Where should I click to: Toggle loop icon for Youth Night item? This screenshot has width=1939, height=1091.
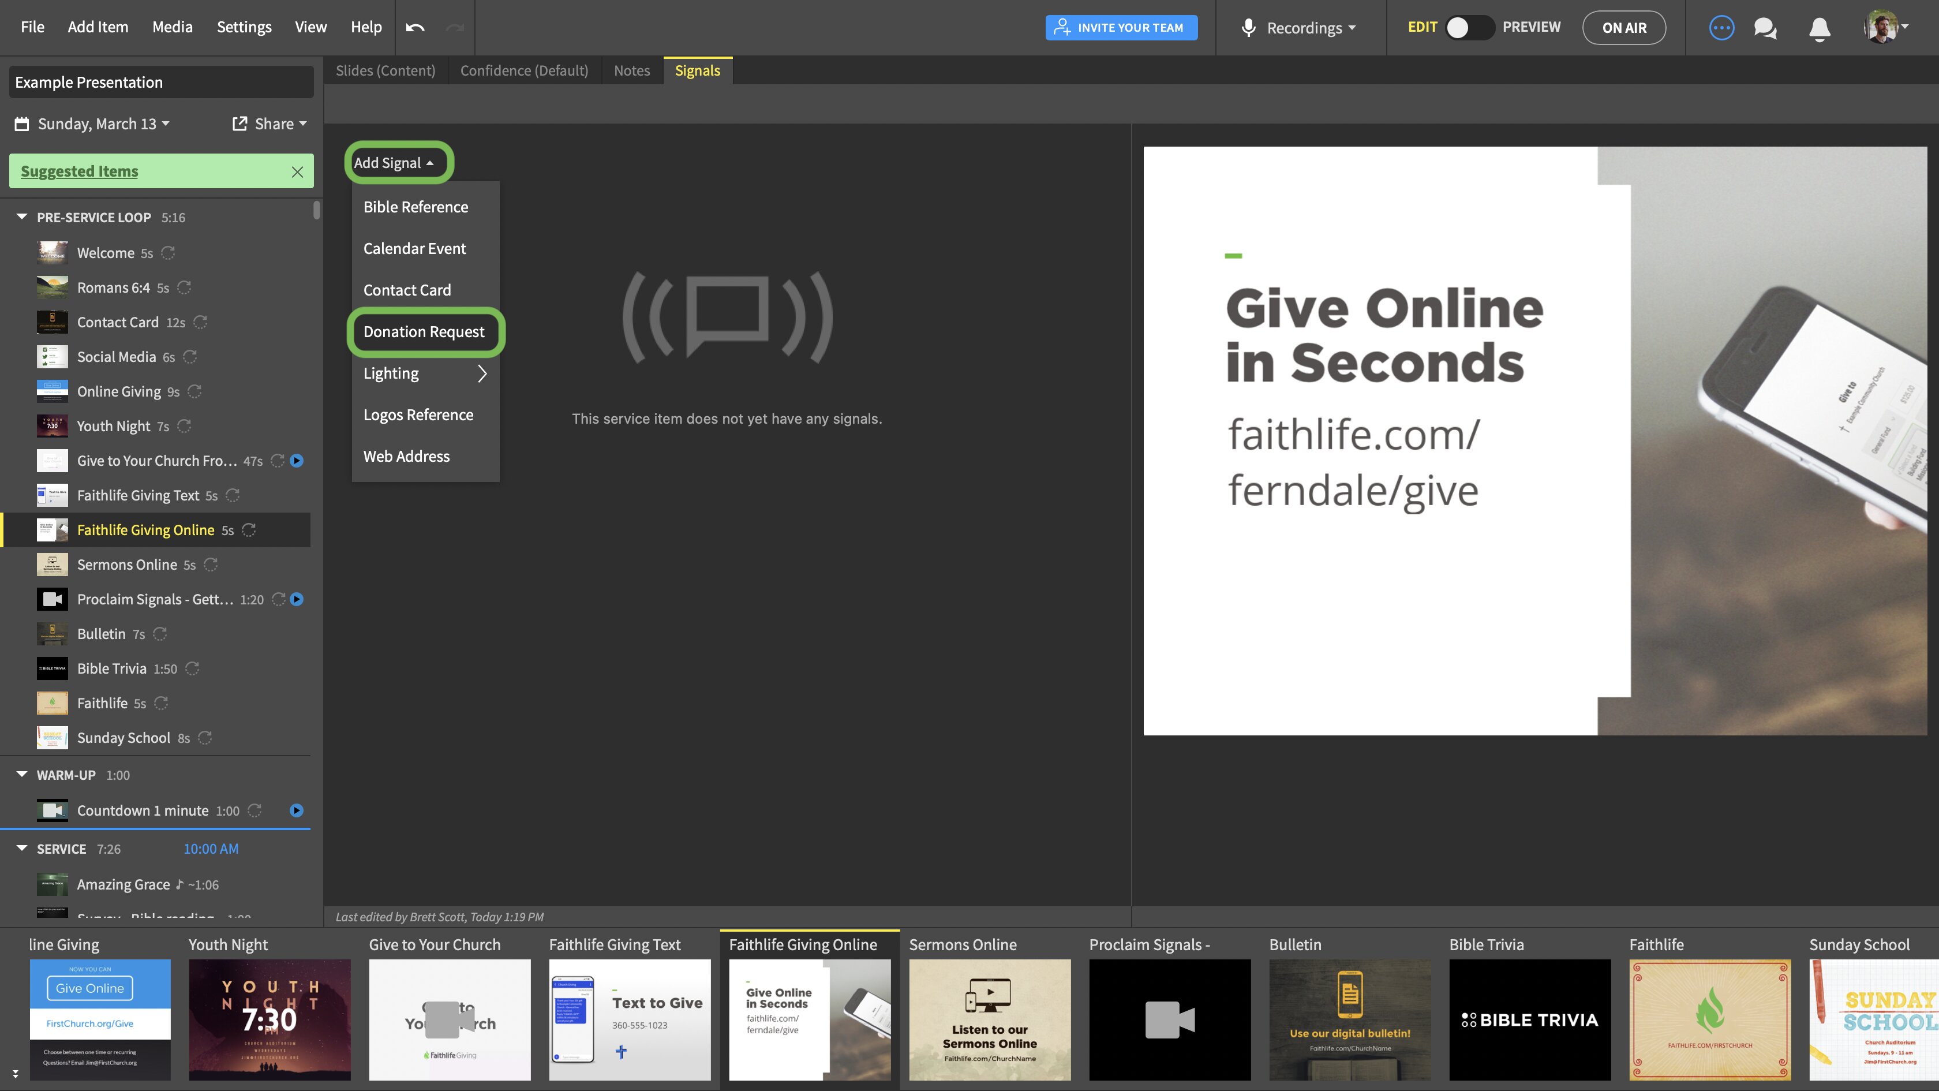tap(184, 426)
